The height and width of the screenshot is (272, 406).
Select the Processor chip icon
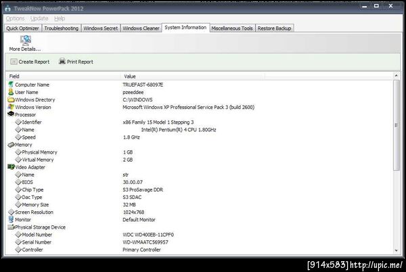coord(11,114)
